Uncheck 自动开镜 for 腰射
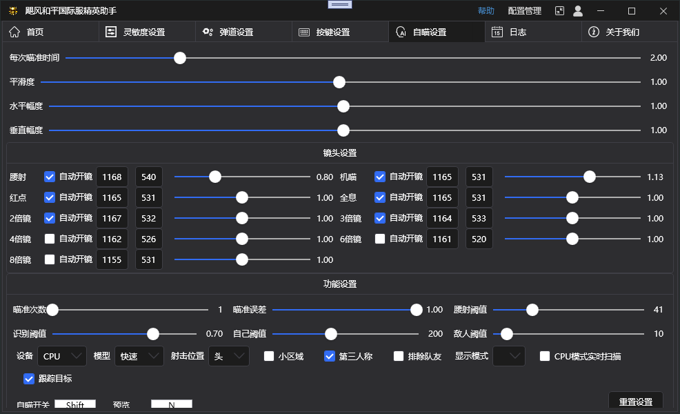 [x=50, y=177]
